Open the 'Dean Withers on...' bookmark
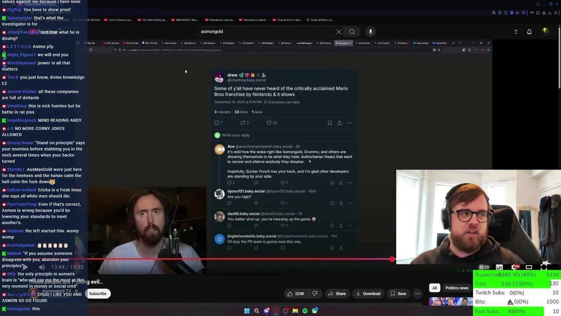This screenshot has height=316, width=561. pyautogui.click(x=320, y=20)
